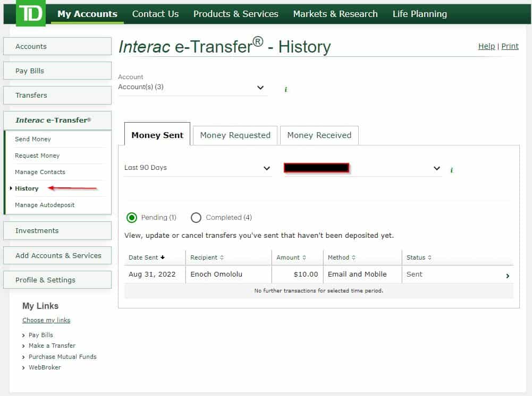Switch to the Money Requested tab
Viewport: 532px width, 396px height.
235,135
